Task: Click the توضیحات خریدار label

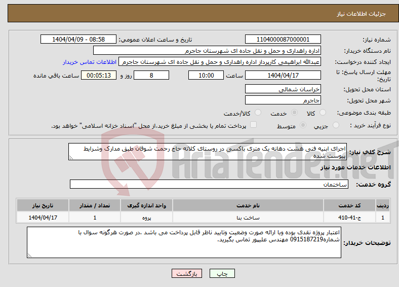Action: coord(367,243)
